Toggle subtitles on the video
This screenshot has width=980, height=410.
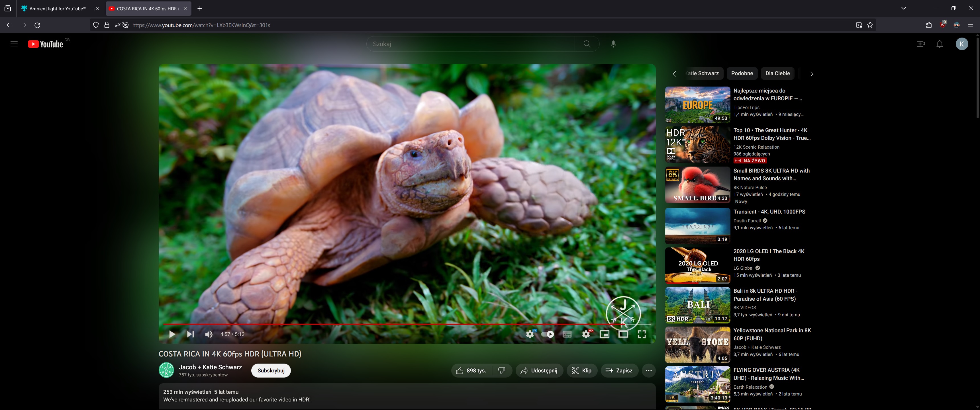(567, 334)
